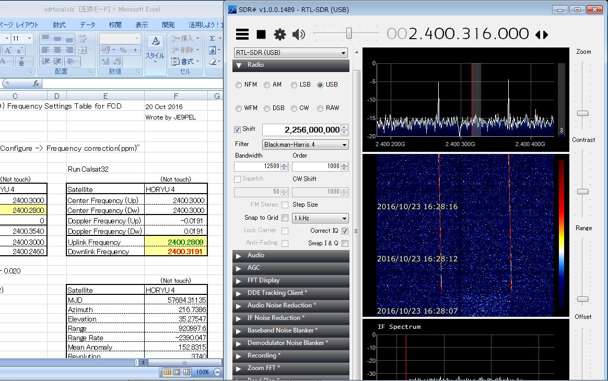Open Excel データ (Data) tab
Screen dimensions: 608x381
[x=88, y=25]
